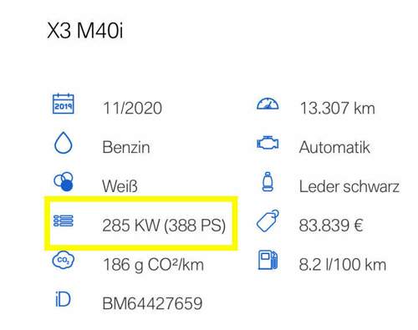Select the X3 M40i model title
This screenshot has height=330, width=418.
[85, 30]
